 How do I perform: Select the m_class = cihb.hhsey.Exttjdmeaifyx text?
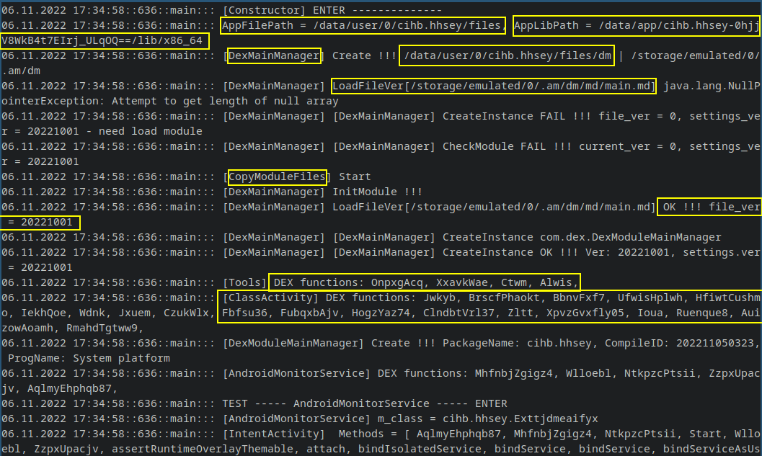(x=483, y=419)
